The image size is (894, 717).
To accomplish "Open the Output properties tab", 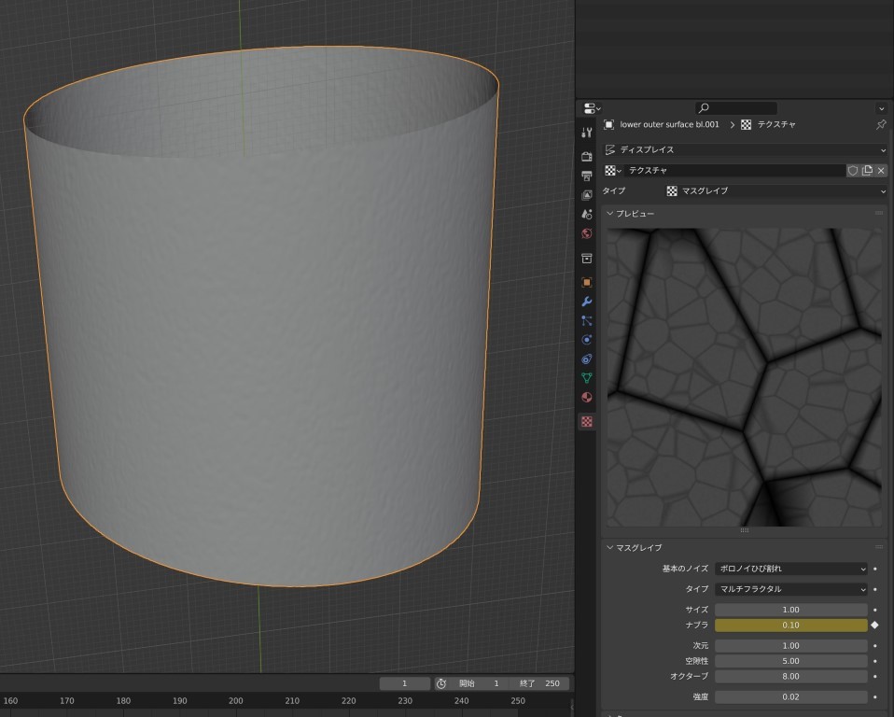I will [x=587, y=176].
